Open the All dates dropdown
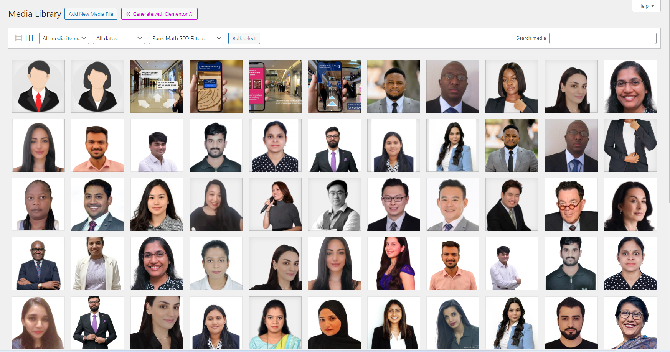Screen dimensions: 670x352 (119, 38)
